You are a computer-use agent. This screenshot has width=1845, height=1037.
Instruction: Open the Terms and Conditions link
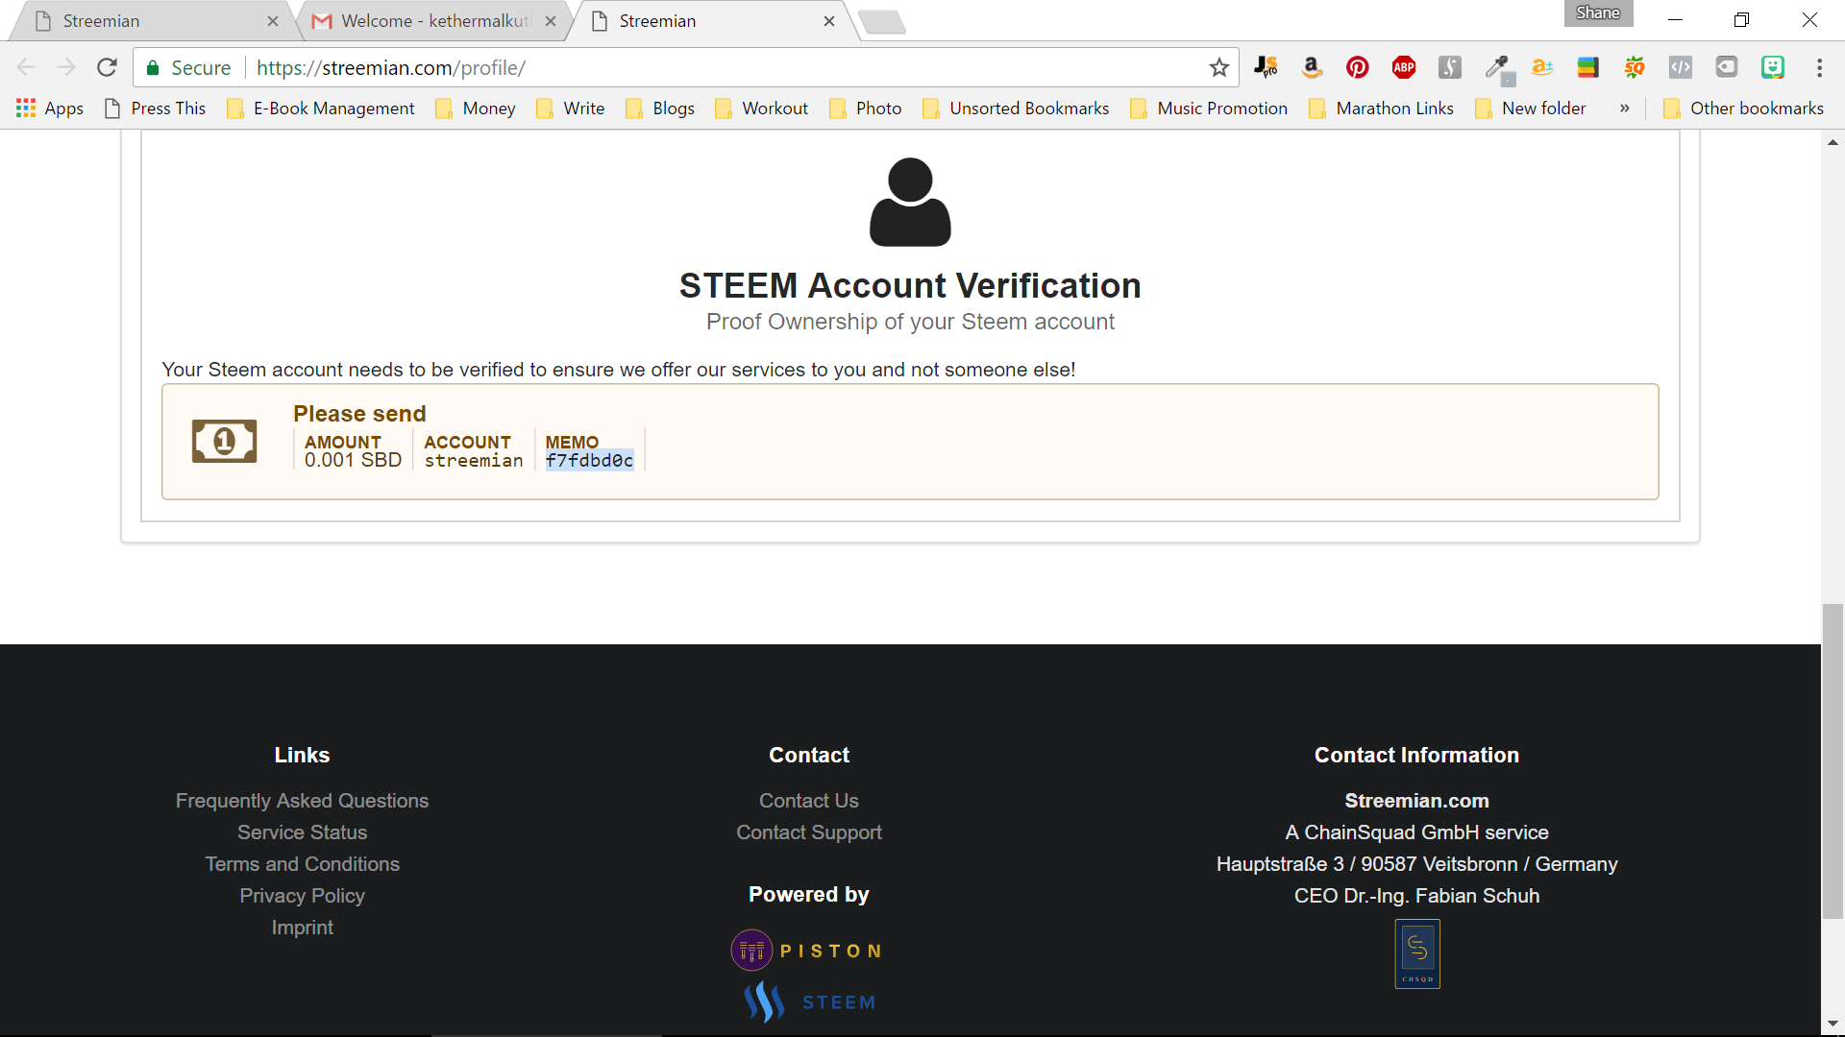click(302, 864)
